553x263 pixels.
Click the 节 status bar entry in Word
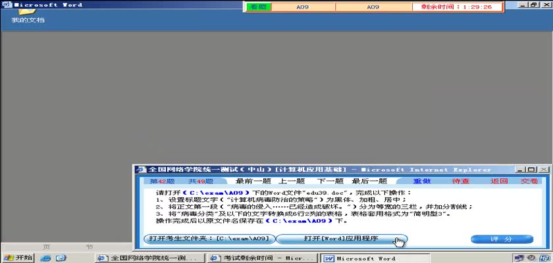pos(90,247)
